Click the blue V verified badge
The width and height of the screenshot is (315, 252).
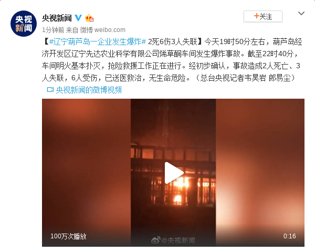pos(78,18)
